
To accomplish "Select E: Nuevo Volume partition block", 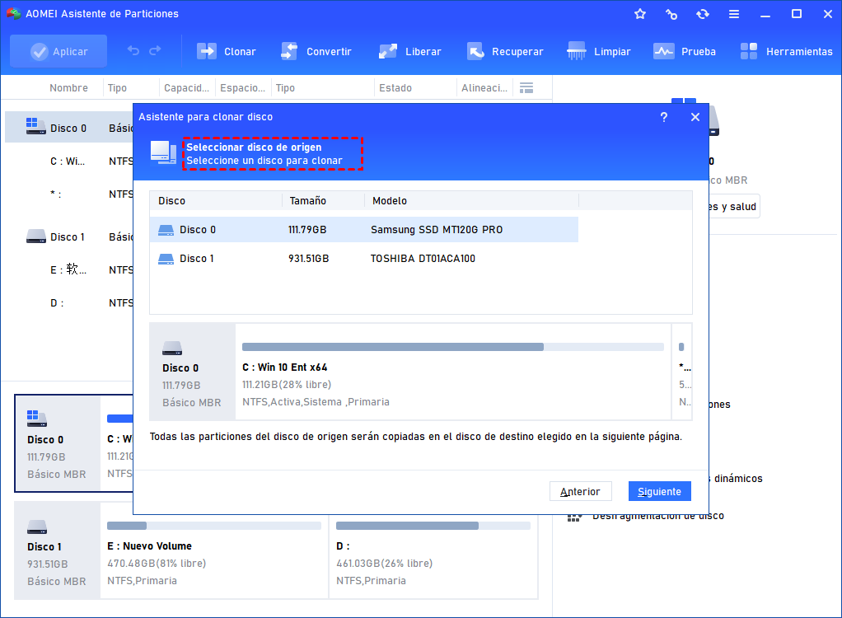I will point(214,551).
